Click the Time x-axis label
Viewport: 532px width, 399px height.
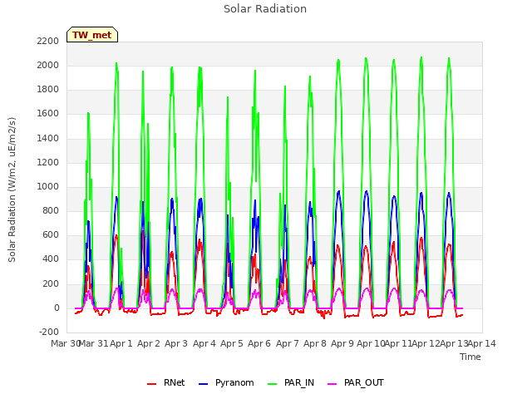coord(470,357)
